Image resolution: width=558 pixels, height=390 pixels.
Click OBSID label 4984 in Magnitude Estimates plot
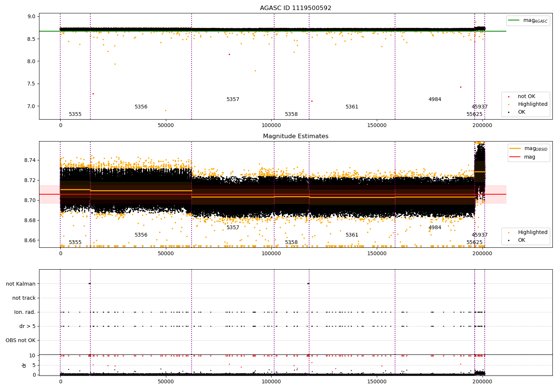(435, 228)
